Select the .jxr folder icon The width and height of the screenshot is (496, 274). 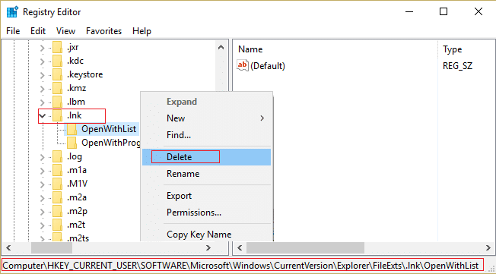point(57,48)
